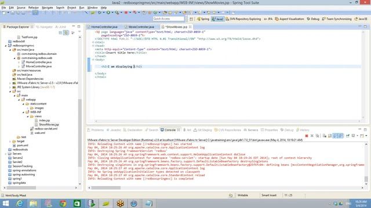Open Internet Explorer from taskbar
This screenshot has height=208, width=371.
pyautogui.click(x=20, y=203)
